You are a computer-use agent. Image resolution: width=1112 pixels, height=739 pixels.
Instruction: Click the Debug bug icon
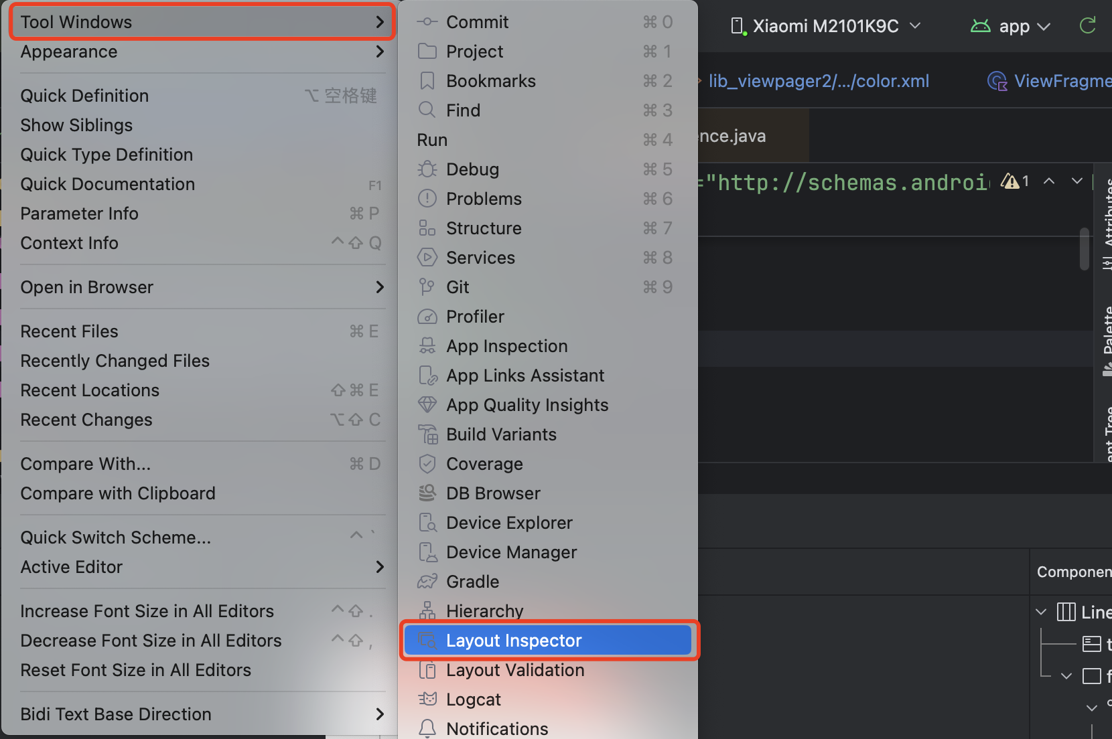(427, 169)
